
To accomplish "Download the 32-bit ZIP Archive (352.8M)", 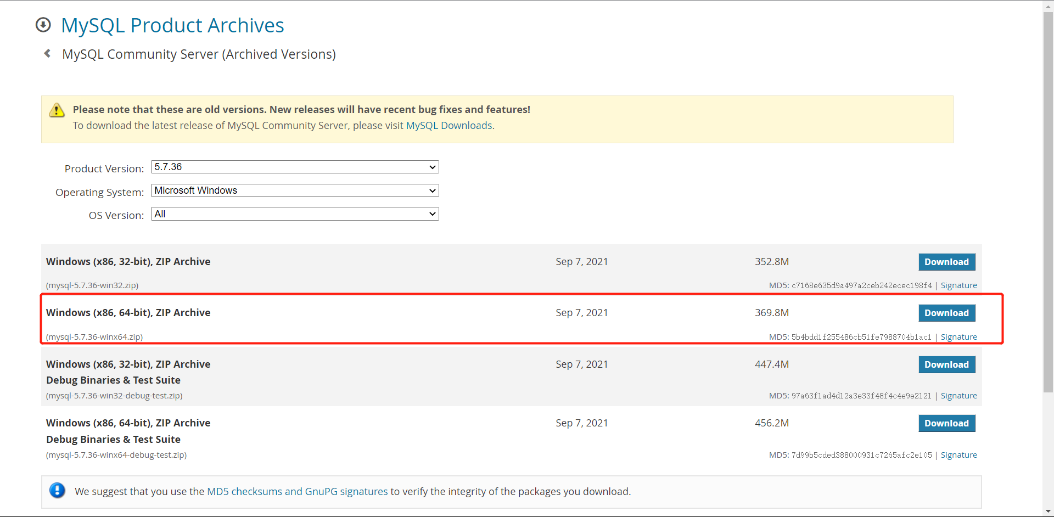I will click(x=946, y=262).
